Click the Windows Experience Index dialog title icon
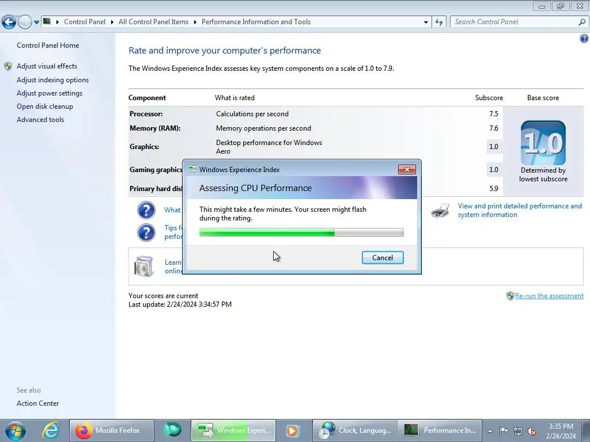590x442 pixels. 192,170
